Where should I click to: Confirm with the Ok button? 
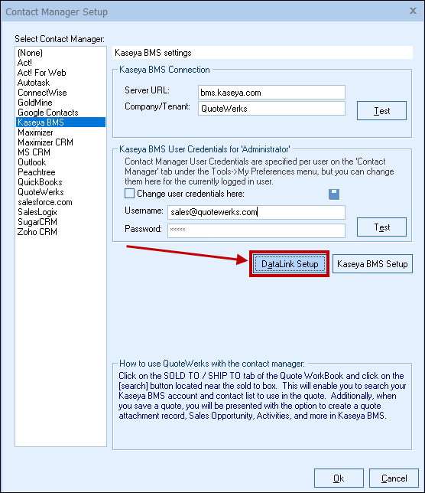[339, 478]
